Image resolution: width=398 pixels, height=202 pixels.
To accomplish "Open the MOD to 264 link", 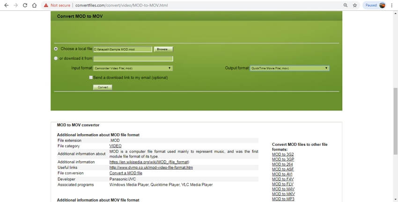I will click(x=282, y=164).
